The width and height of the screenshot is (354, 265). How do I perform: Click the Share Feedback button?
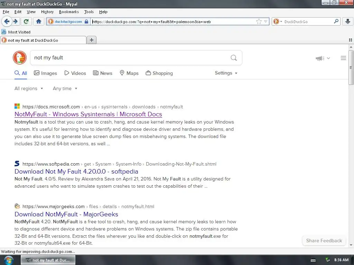click(x=324, y=241)
